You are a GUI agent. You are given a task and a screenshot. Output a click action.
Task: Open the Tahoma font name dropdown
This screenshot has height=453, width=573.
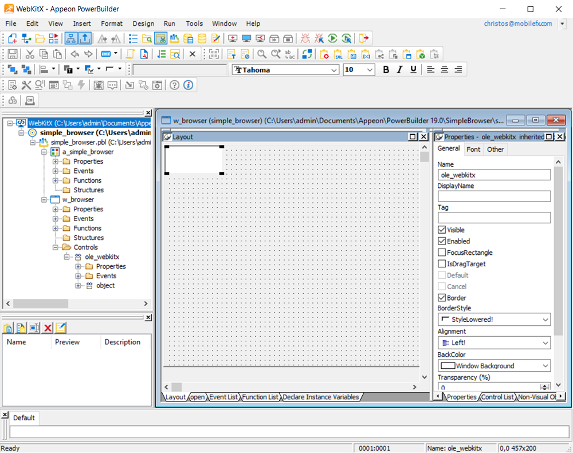pyautogui.click(x=334, y=70)
